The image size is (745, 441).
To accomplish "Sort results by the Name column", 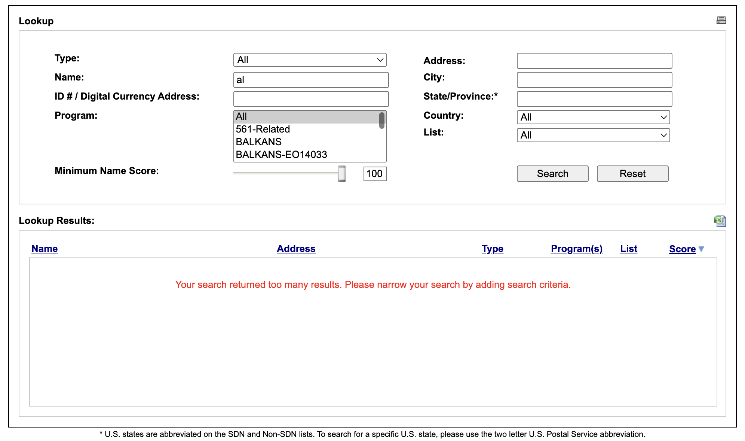I will 45,249.
